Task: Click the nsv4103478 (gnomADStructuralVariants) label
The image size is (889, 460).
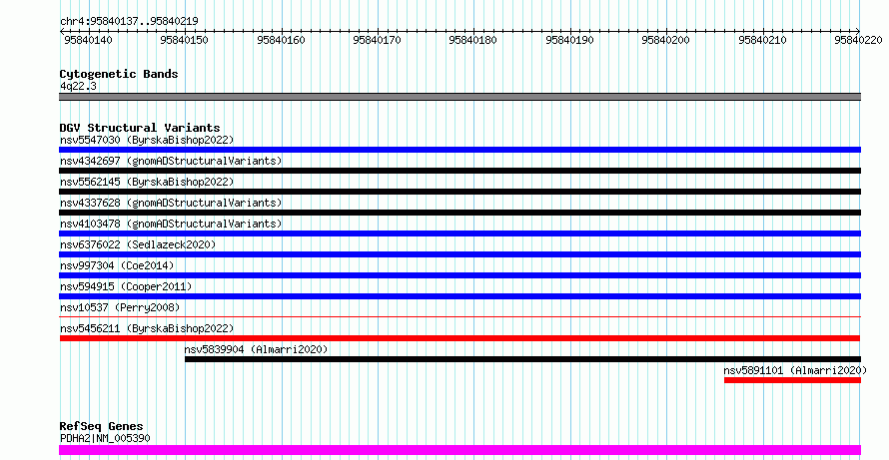Action: pyautogui.click(x=171, y=224)
